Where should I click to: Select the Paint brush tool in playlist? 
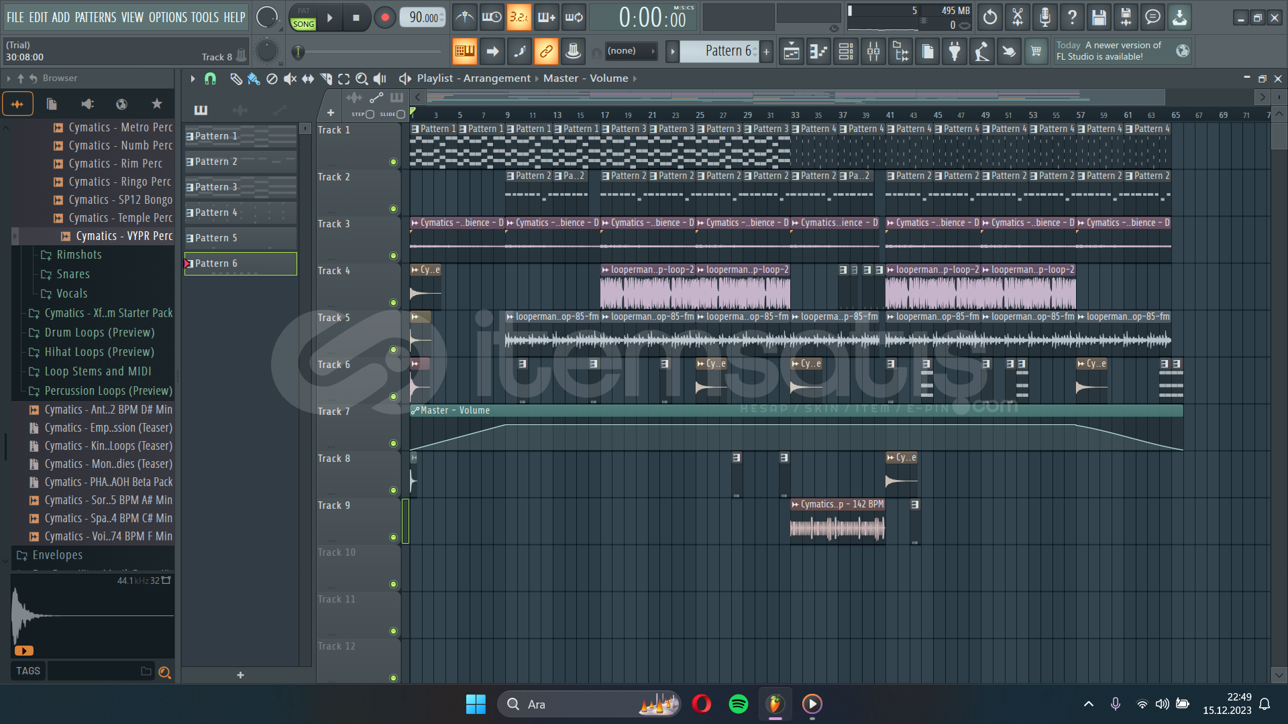click(x=254, y=79)
